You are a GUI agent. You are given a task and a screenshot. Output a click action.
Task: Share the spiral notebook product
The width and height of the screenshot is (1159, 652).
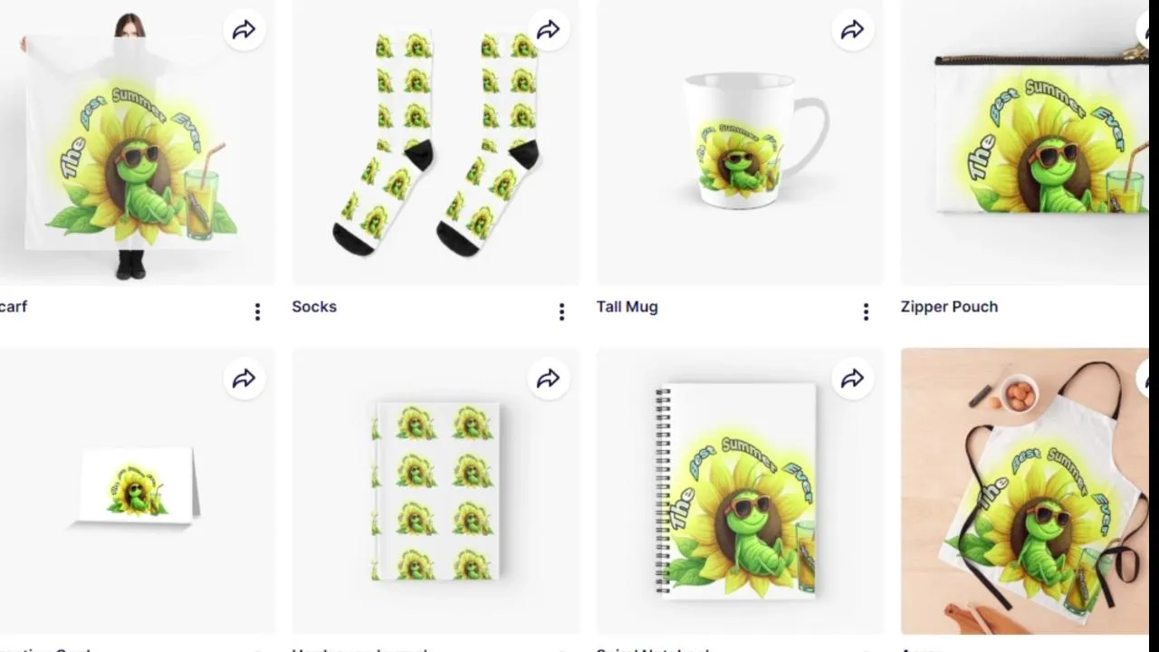(x=853, y=379)
